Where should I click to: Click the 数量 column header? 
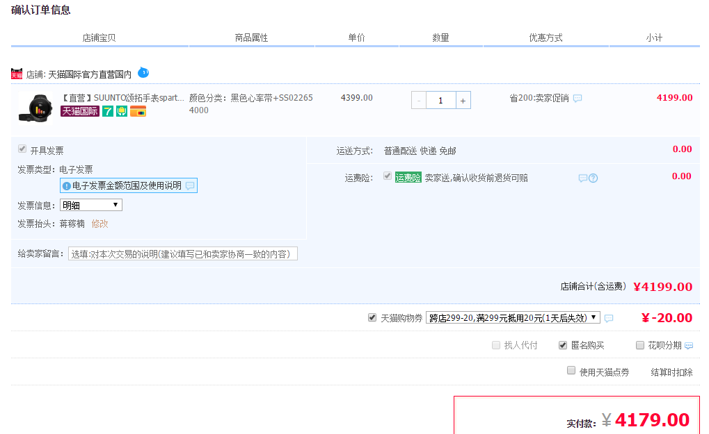coord(440,38)
